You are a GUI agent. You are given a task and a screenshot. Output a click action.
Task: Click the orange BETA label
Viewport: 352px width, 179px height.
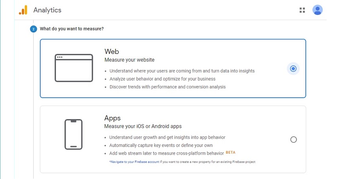pyautogui.click(x=231, y=152)
